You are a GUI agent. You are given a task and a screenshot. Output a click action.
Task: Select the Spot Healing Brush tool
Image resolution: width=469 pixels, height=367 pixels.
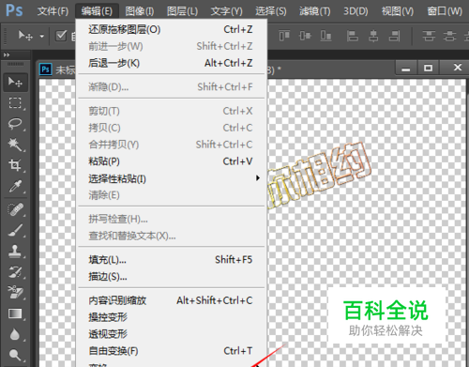(15, 209)
